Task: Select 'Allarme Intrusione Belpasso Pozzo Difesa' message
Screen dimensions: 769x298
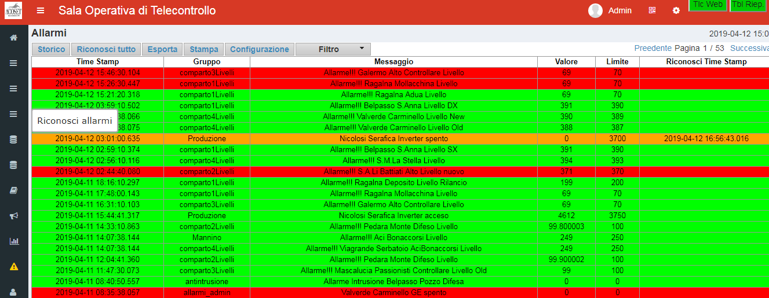Action: pyautogui.click(x=393, y=282)
